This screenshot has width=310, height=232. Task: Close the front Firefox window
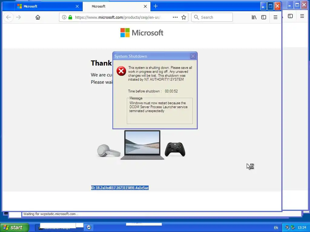click(277, 6)
